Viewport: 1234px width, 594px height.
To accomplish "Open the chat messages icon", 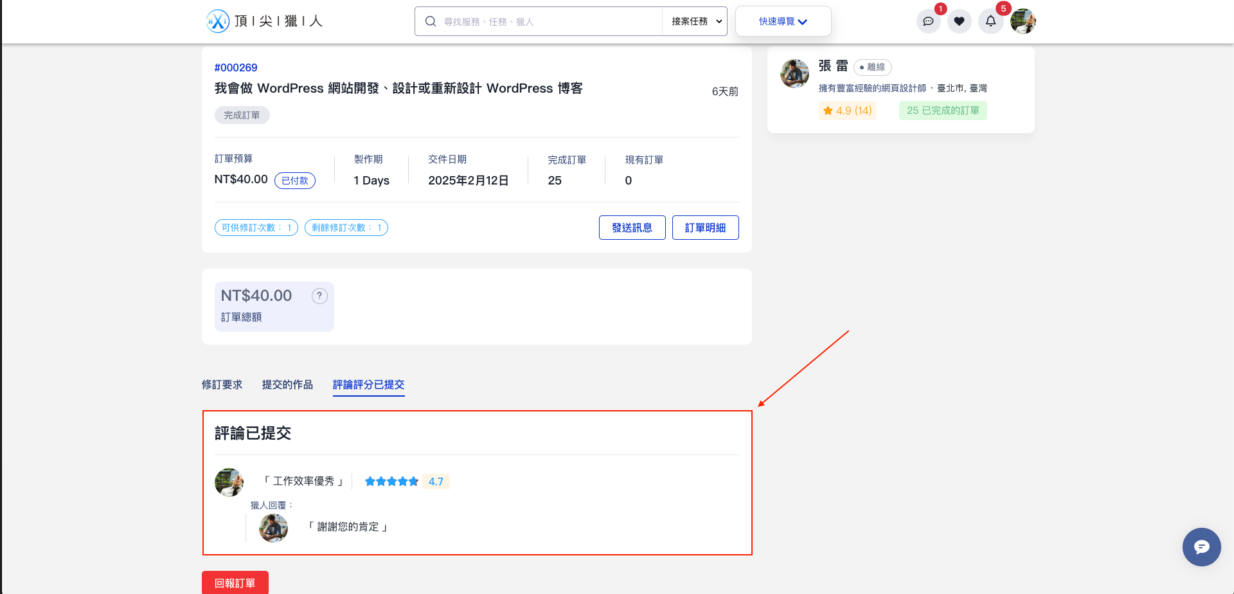I will (x=928, y=21).
